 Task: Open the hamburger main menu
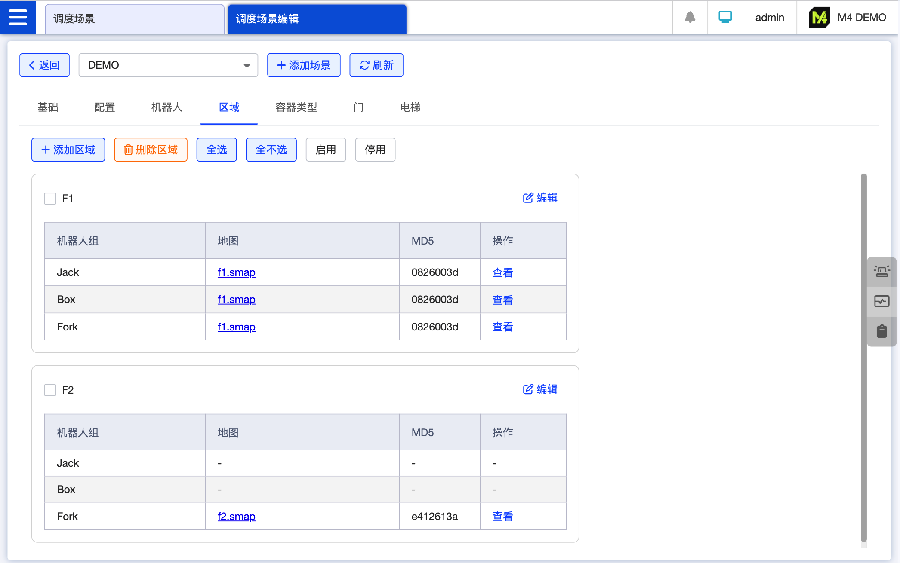pyautogui.click(x=18, y=17)
